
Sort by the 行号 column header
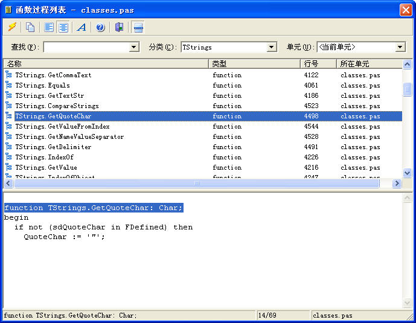click(x=318, y=63)
